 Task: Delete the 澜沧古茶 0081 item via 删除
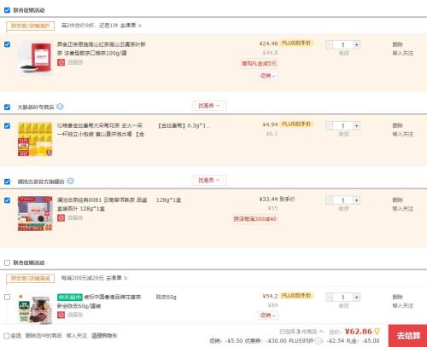point(397,200)
